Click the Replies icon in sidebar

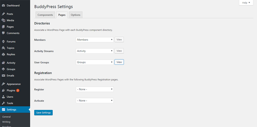[x=3, y=55]
